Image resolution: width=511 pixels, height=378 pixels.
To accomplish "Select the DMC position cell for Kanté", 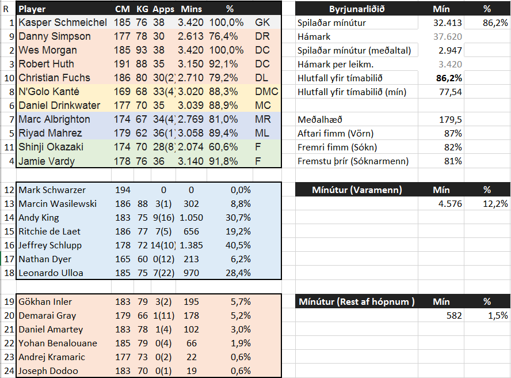I will (266, 92).
